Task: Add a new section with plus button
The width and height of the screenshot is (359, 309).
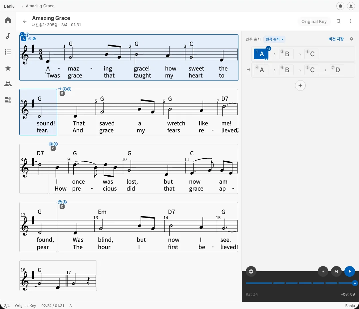Action: [300, 85]
